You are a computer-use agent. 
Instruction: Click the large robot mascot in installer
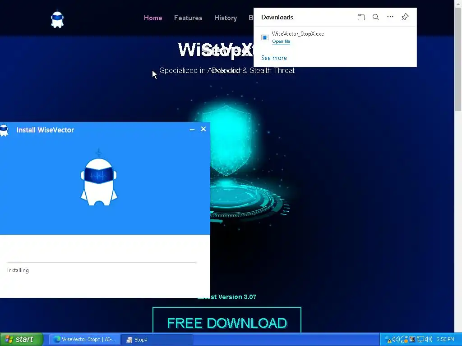(99, 178)
